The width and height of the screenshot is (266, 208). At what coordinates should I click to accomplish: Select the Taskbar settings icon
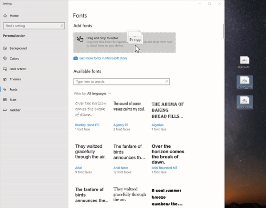tap(5, 110)
